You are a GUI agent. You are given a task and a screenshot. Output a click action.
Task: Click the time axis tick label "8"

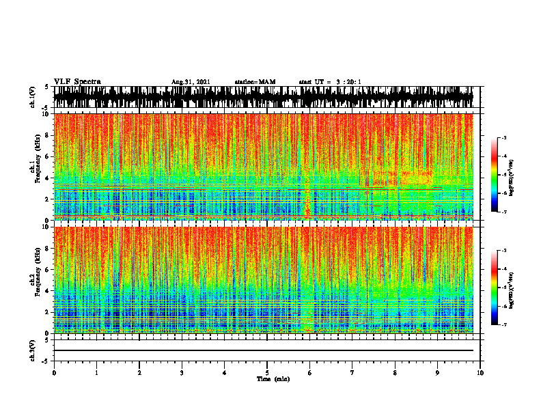click(x=395, y=373)
